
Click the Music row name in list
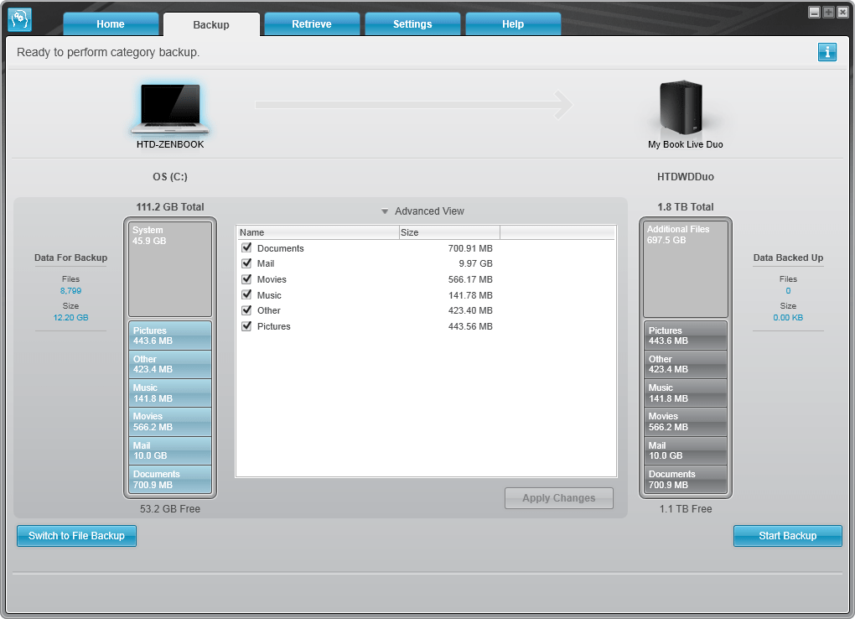269,295
